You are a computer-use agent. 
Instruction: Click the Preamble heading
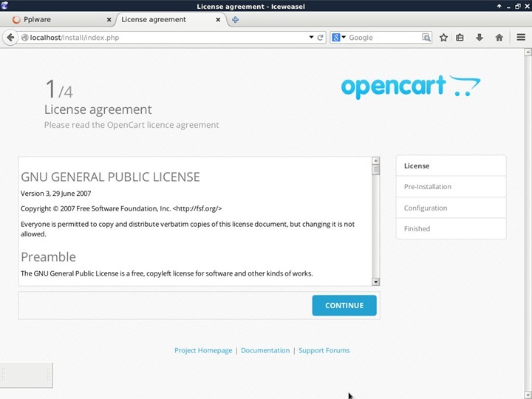(48, 257)
